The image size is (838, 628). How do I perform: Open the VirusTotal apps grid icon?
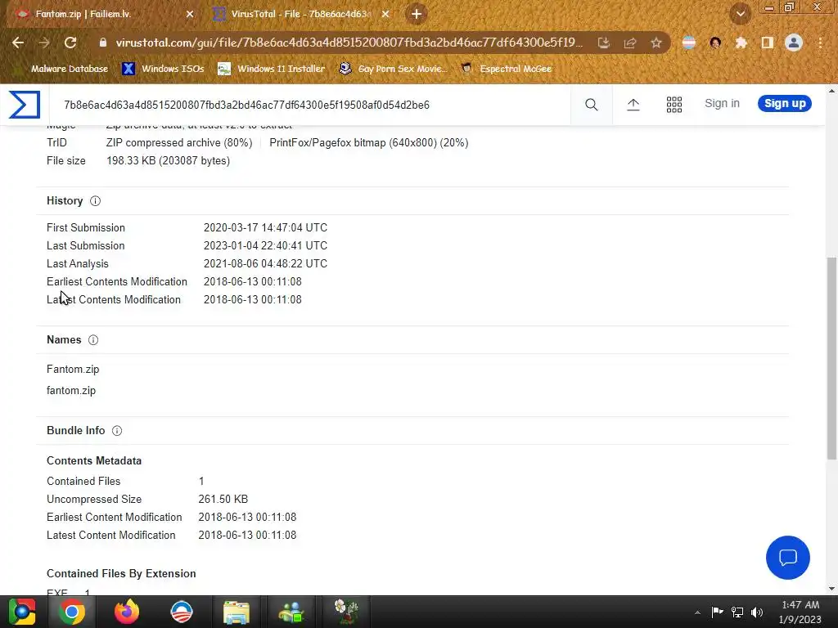[x=674, y=105]
